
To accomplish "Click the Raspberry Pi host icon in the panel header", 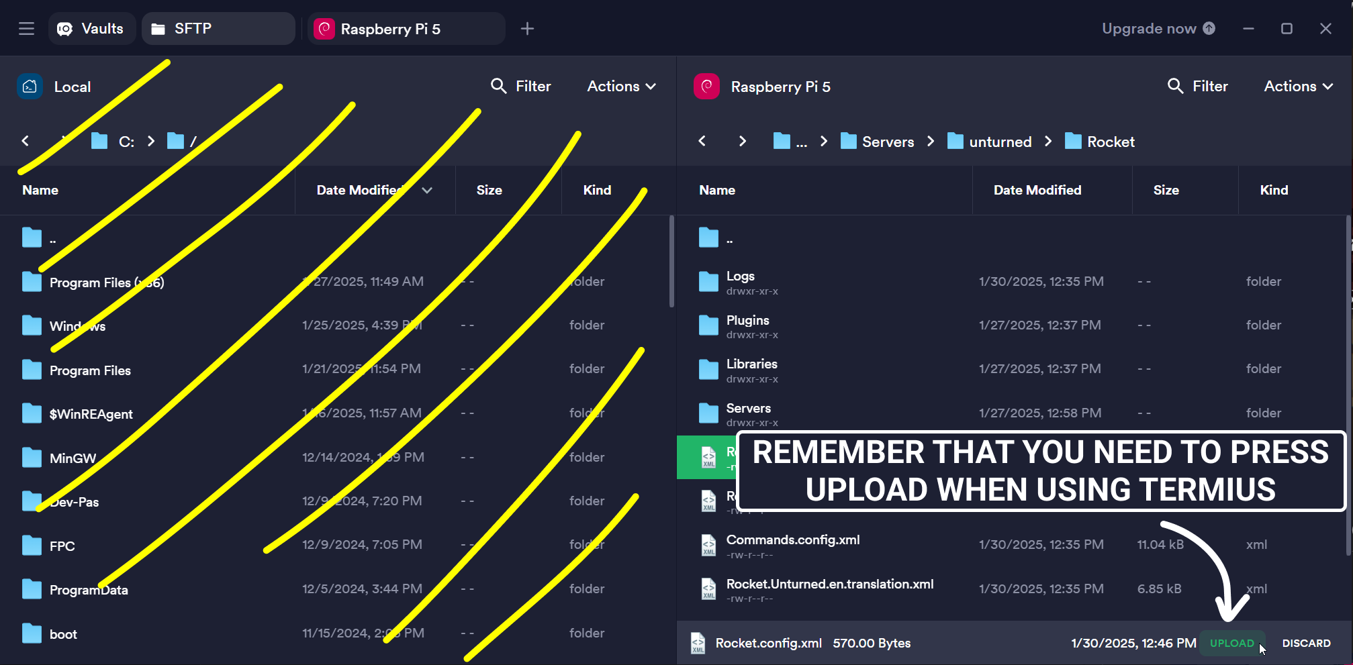I will [706, 86].
